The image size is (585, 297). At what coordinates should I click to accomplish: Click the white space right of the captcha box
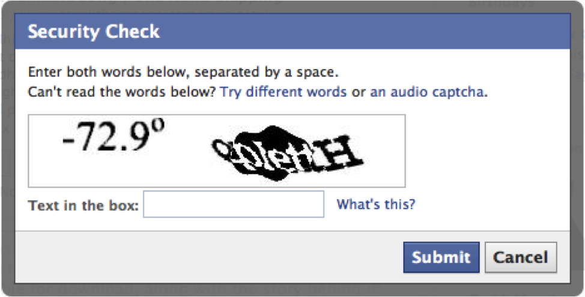point(480,150)
